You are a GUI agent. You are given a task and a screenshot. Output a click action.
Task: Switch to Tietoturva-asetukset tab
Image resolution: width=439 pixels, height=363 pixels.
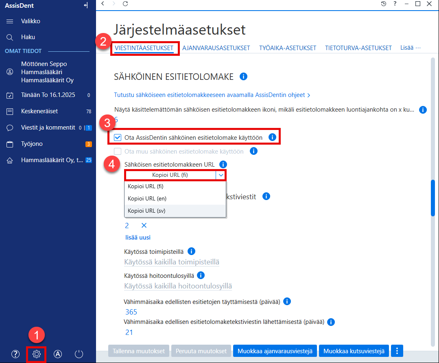coord(358,48)
